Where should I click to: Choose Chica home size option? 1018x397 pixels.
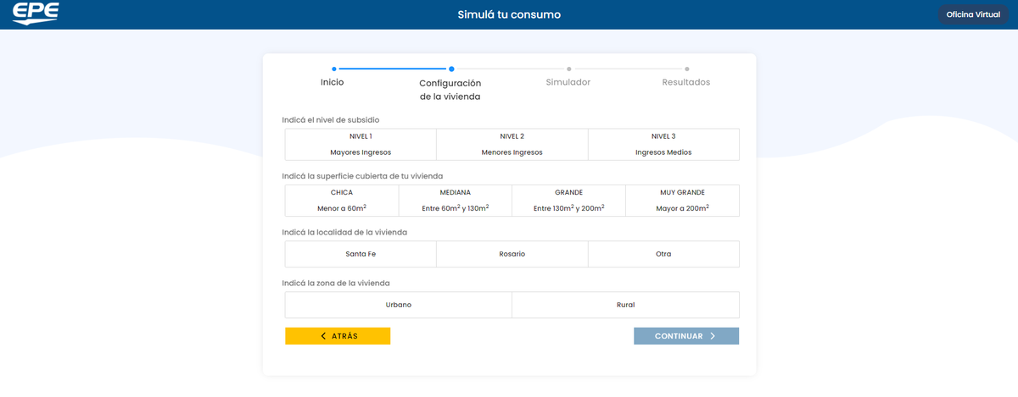pyautogui.click(x=342, y=201)
